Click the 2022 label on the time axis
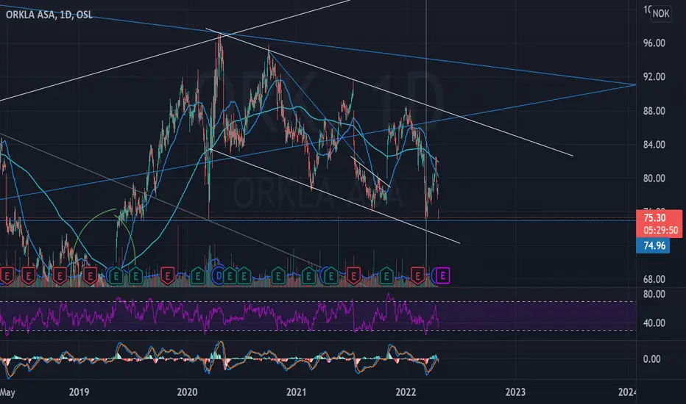 tap(406, 392)
